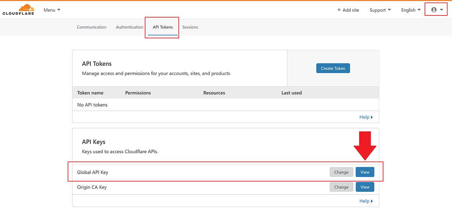Select the API Tokens tab
The image size is (452, 214).
point(163,27)
